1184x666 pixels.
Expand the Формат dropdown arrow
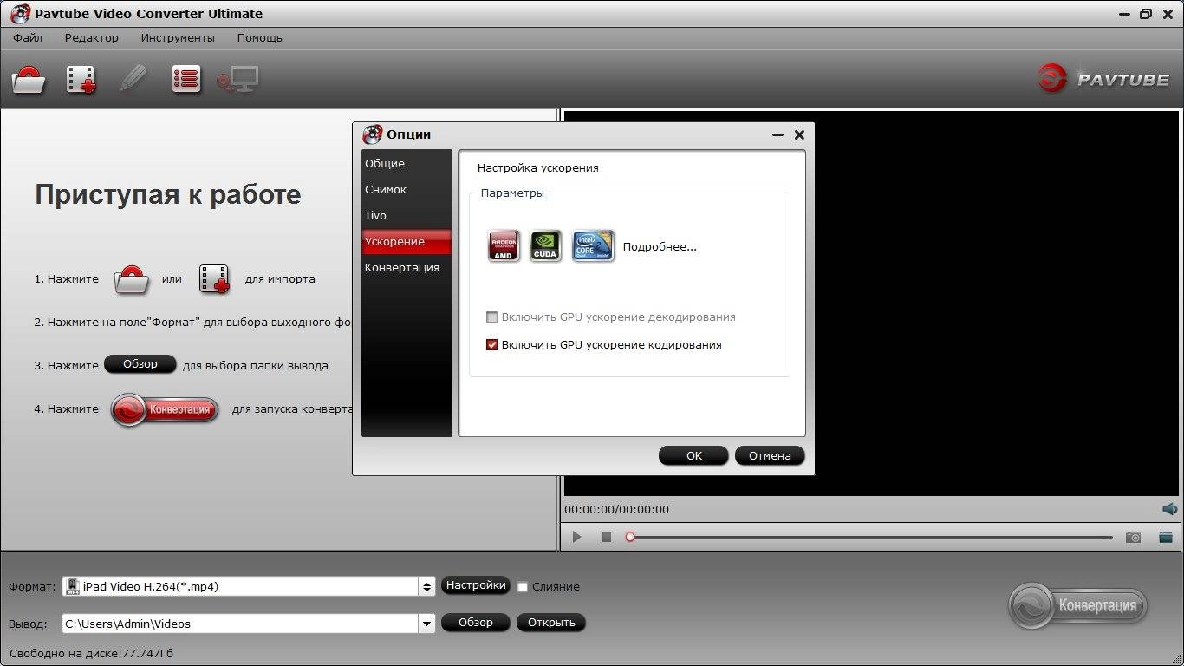426,587
